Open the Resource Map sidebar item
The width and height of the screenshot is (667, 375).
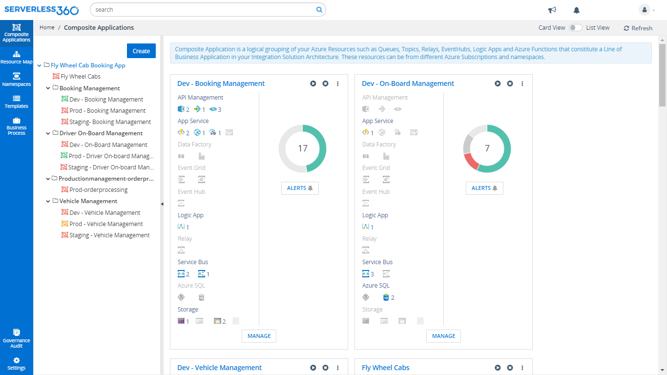click(x=17, y=57)
